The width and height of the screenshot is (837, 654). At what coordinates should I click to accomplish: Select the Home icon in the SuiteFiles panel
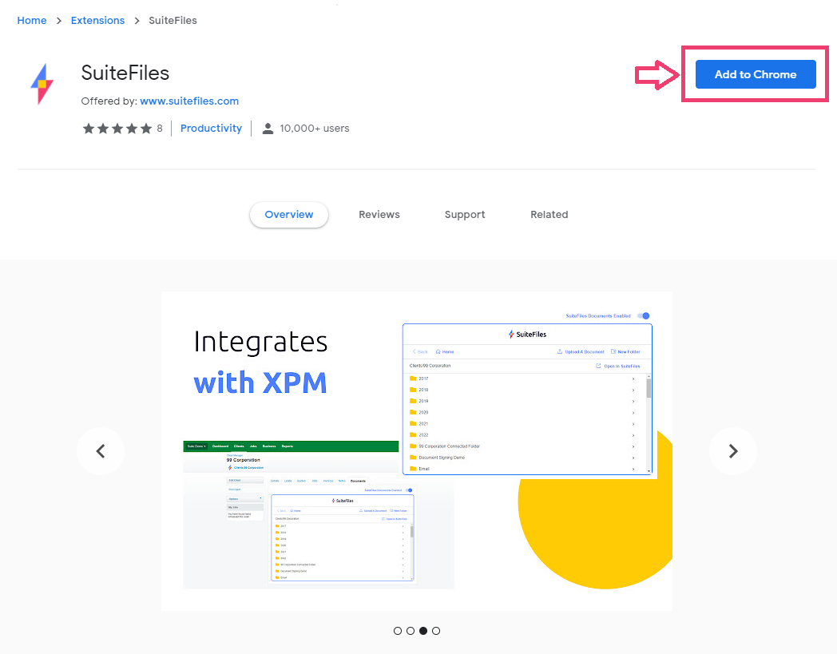tap(438, 351)
